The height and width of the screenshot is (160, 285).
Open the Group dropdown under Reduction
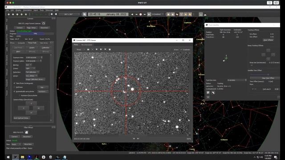32,76
